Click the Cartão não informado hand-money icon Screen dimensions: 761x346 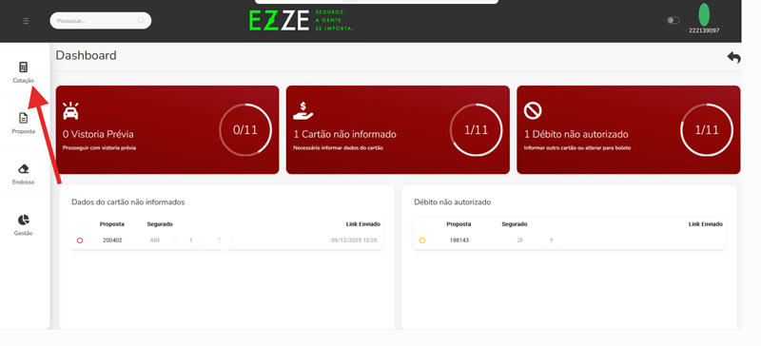(x=302, y=111)
